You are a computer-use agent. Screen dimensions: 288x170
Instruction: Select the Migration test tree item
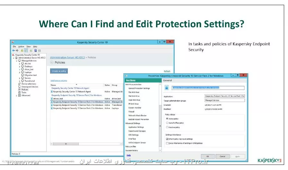pos(31,75)
